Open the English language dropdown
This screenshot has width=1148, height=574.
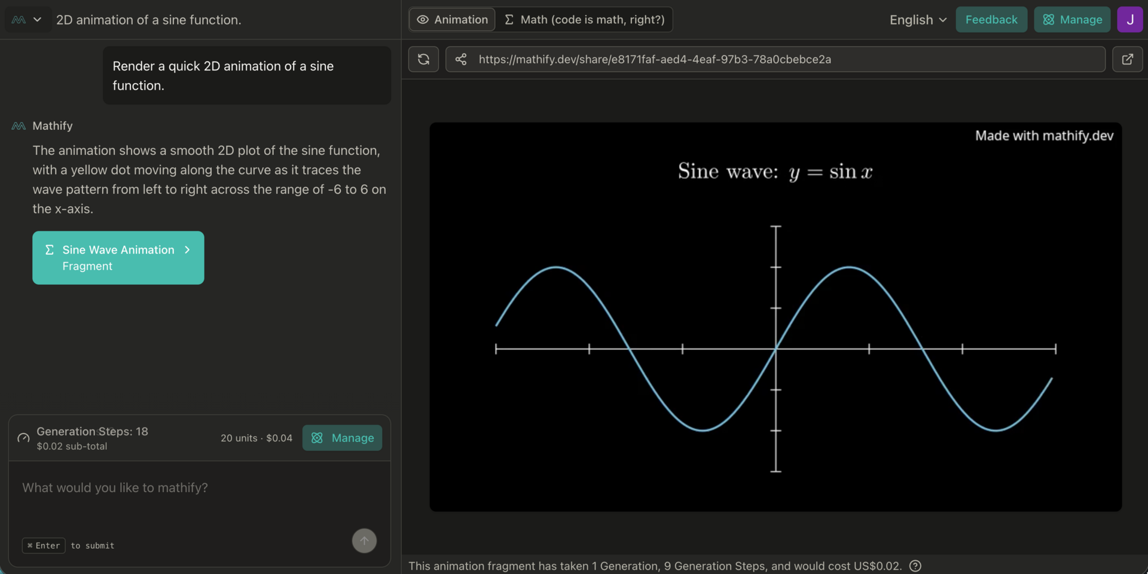(x=917, y=20)
